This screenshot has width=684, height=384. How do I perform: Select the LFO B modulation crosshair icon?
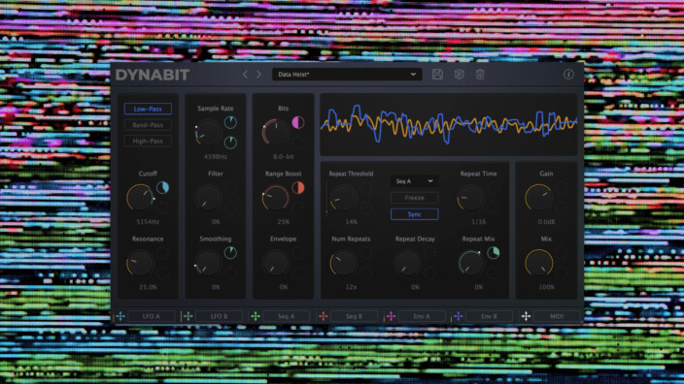click(x=188, y=316)
